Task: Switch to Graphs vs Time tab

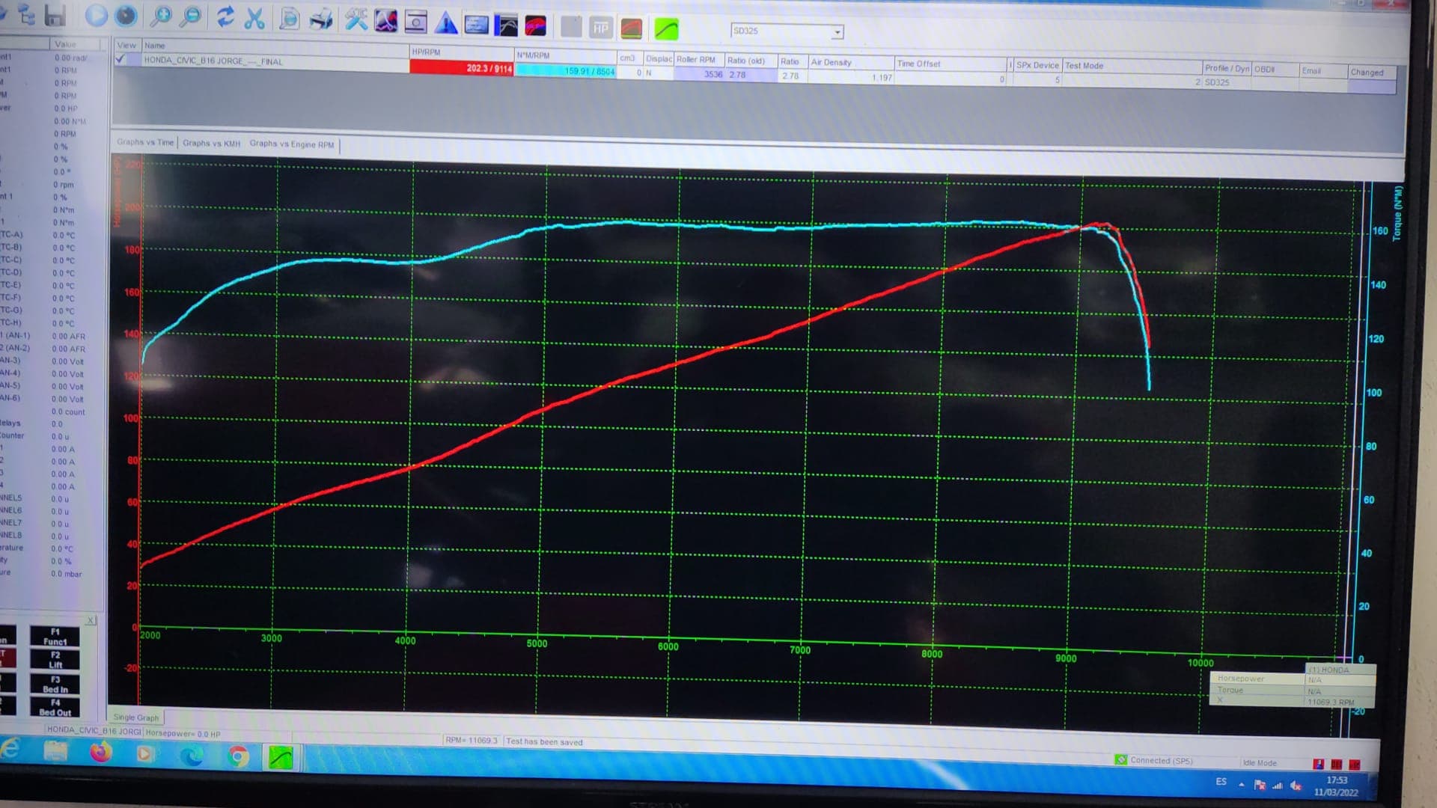Action: click(145, 142)
